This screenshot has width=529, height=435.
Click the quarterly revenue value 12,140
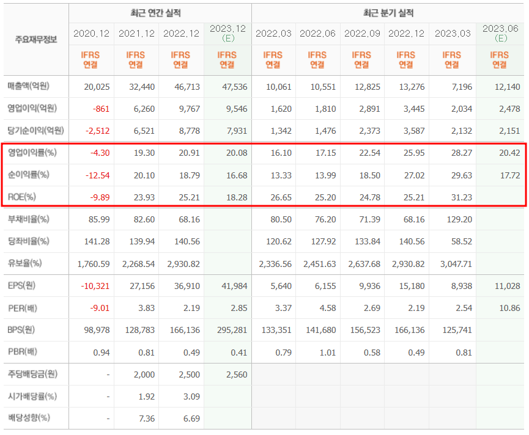click(508, 87)
